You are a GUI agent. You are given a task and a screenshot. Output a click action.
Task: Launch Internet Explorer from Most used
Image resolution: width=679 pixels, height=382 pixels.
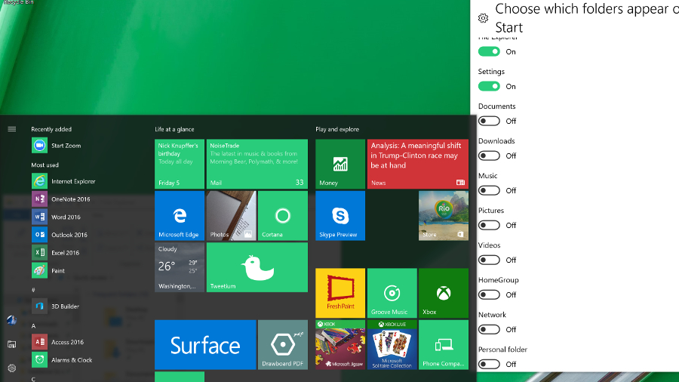(39, 181)
